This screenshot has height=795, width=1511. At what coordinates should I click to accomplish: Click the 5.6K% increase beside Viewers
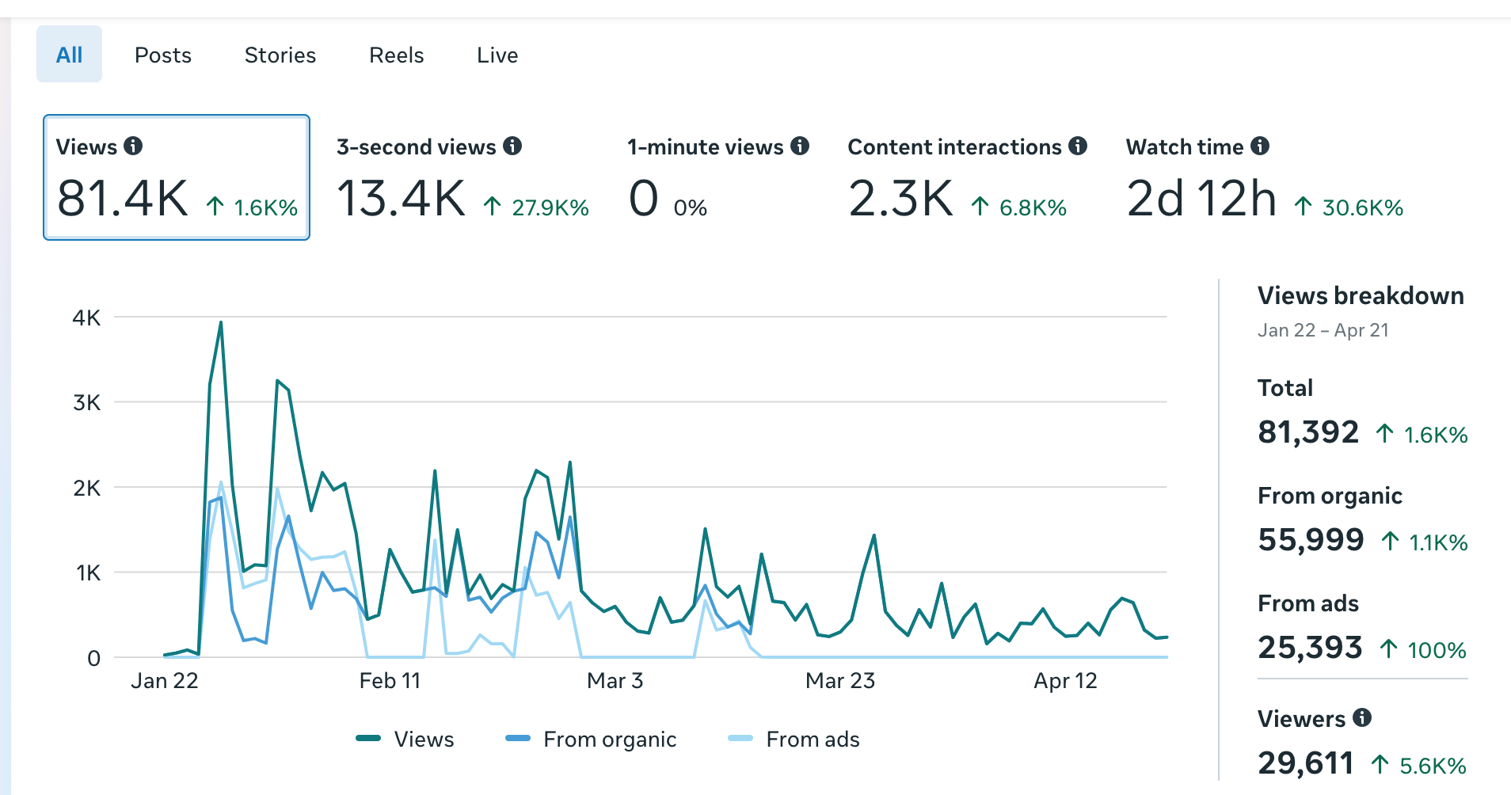coord(1419,766)
